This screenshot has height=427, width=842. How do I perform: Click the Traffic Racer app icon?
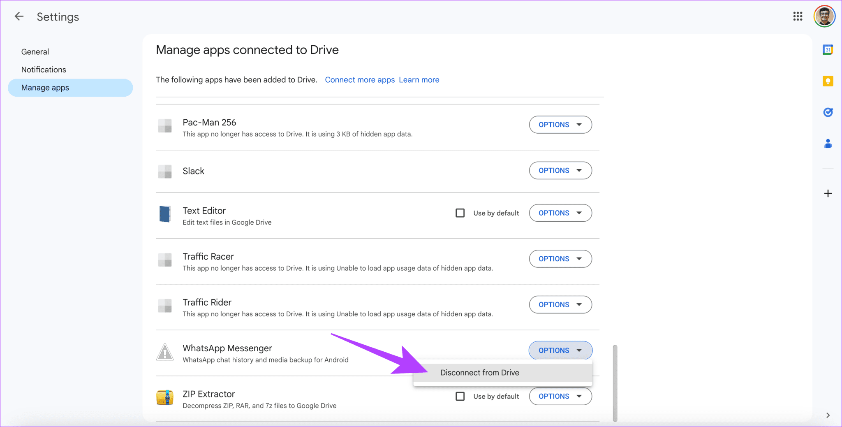click(165, 260)
